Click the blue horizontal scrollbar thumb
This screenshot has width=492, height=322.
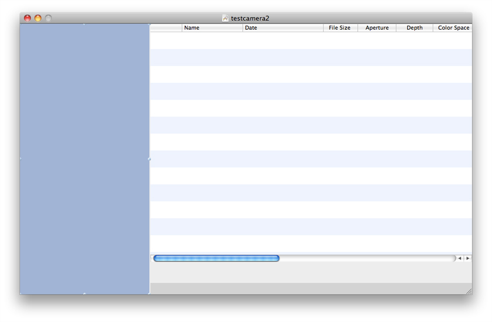click(216, 258)
